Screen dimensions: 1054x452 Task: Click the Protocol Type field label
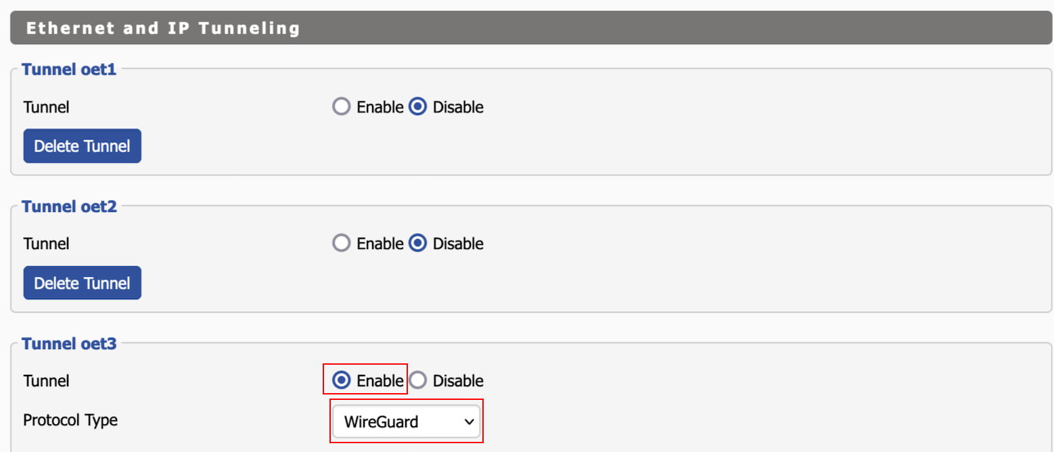tap(70, 420)
